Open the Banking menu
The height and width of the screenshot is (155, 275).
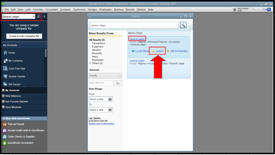[x=118, y=10]
